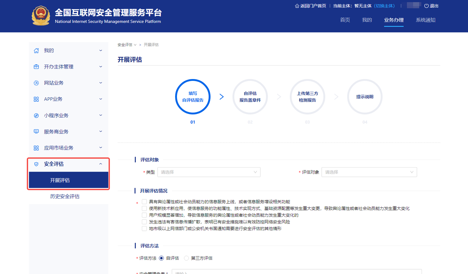
Task: Expand the 服务商业务 sidebar section
Action: click(x=101, y=132)
